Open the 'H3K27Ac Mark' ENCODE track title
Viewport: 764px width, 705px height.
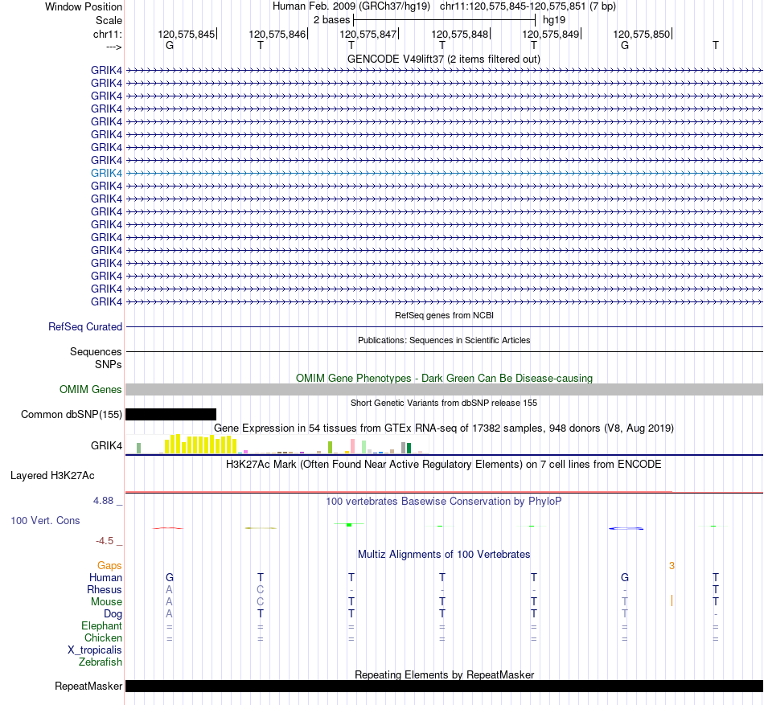pyautogui.click(x=444, y=464)
